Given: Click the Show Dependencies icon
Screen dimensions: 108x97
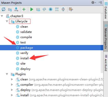Looking at the screenshot, I should pos(57,9).
